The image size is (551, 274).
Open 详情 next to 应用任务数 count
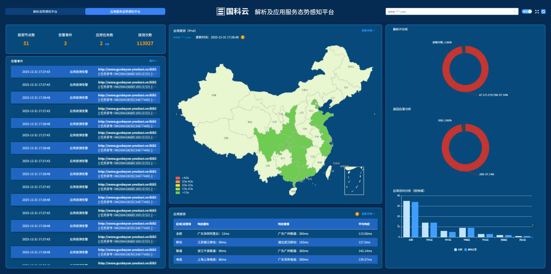[x=107, y=44]
